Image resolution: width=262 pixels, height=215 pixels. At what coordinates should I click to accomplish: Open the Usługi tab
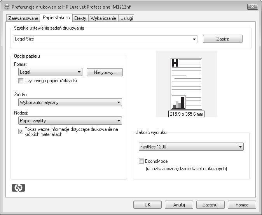click(126, 18)
